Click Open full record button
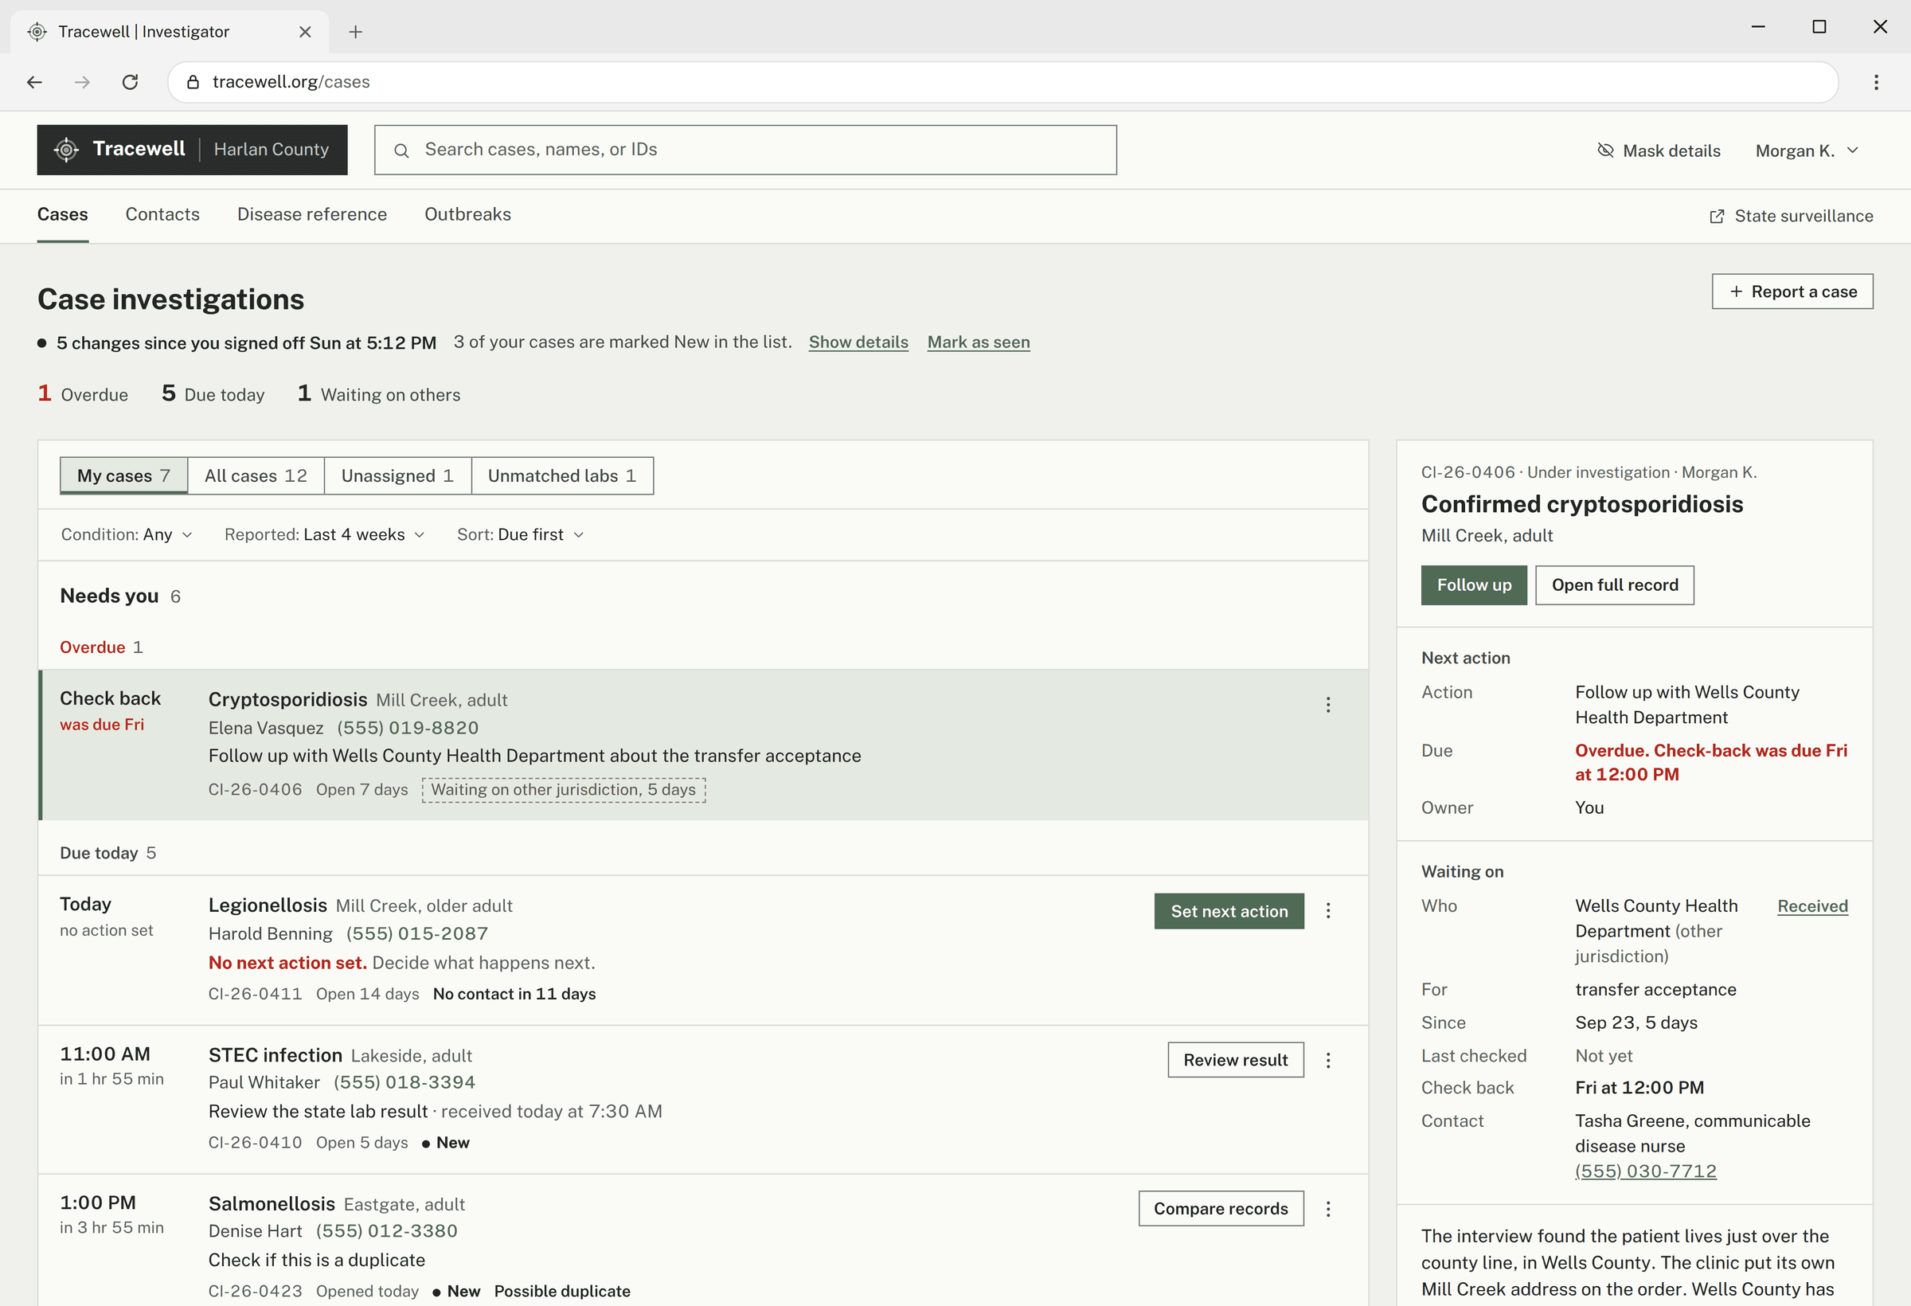Image resolution: width=1911 pixels, height=1306 pixels. pyautogui.click(x=1615, y=585)
